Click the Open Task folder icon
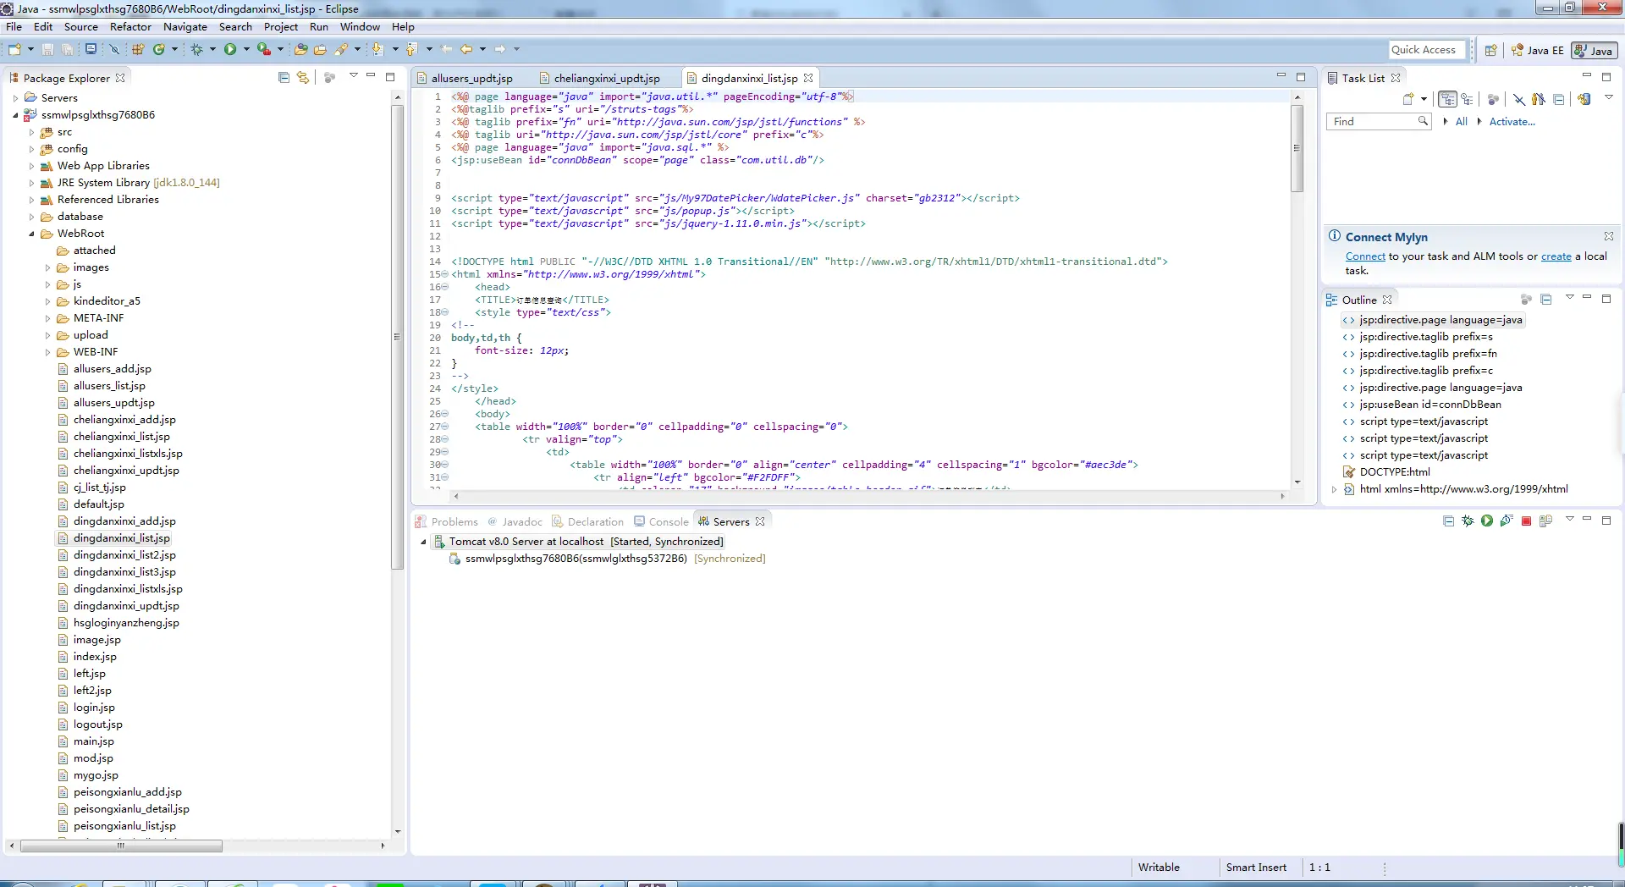 [320, 49]
